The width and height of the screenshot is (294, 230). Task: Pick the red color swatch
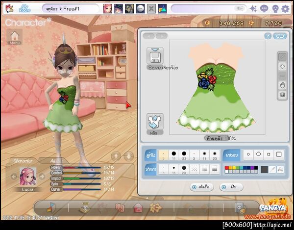tap(227, 168)
